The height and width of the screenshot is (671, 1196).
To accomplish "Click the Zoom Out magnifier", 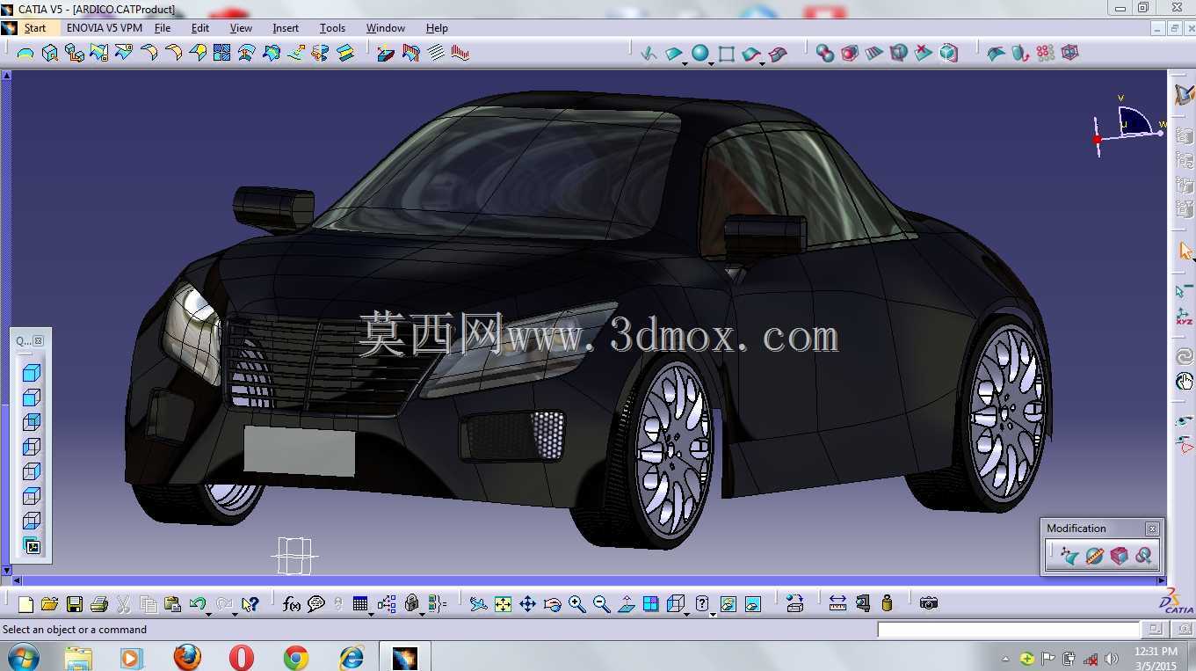I will pyautogui.click(x=602, y=604).
